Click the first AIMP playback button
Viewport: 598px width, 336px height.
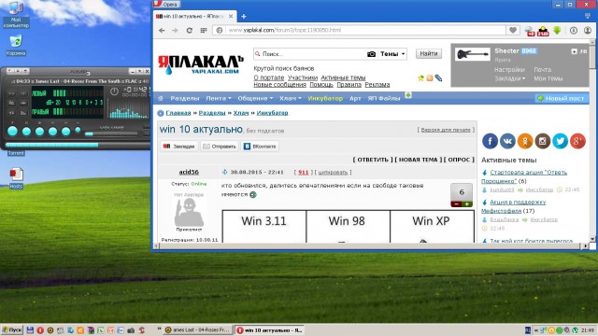click(12, 131)
